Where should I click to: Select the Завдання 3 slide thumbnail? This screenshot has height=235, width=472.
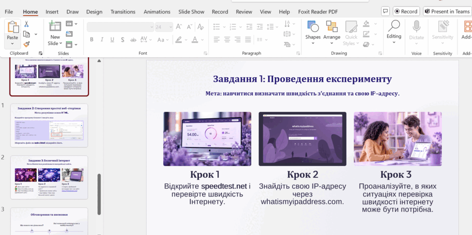(49, 177)
